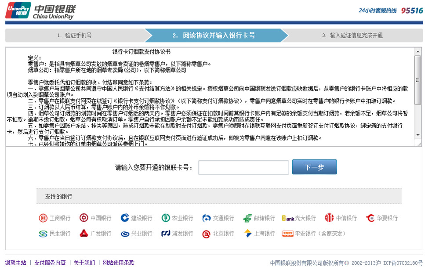This screenshot has height=270, width=428.
Task: Open the 网站使用条款 link
Action: pos(119,263)
